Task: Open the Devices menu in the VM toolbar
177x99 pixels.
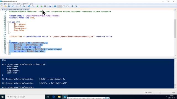Action: 88,98
